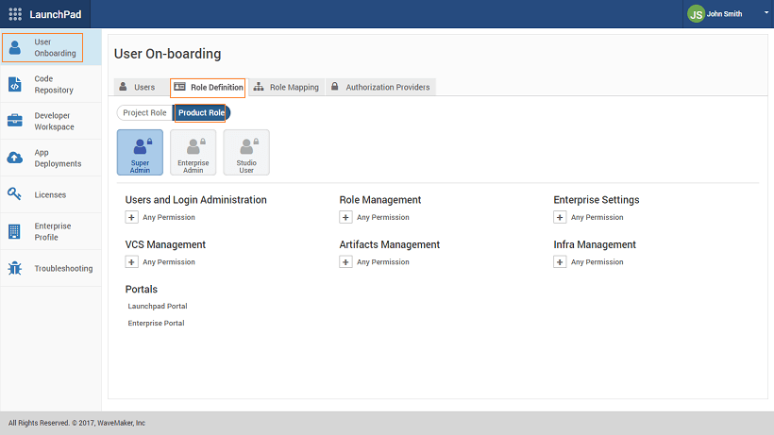Open Code Repository from the sidebar
The width and height of the screenshot is (774, 435).
15,84
